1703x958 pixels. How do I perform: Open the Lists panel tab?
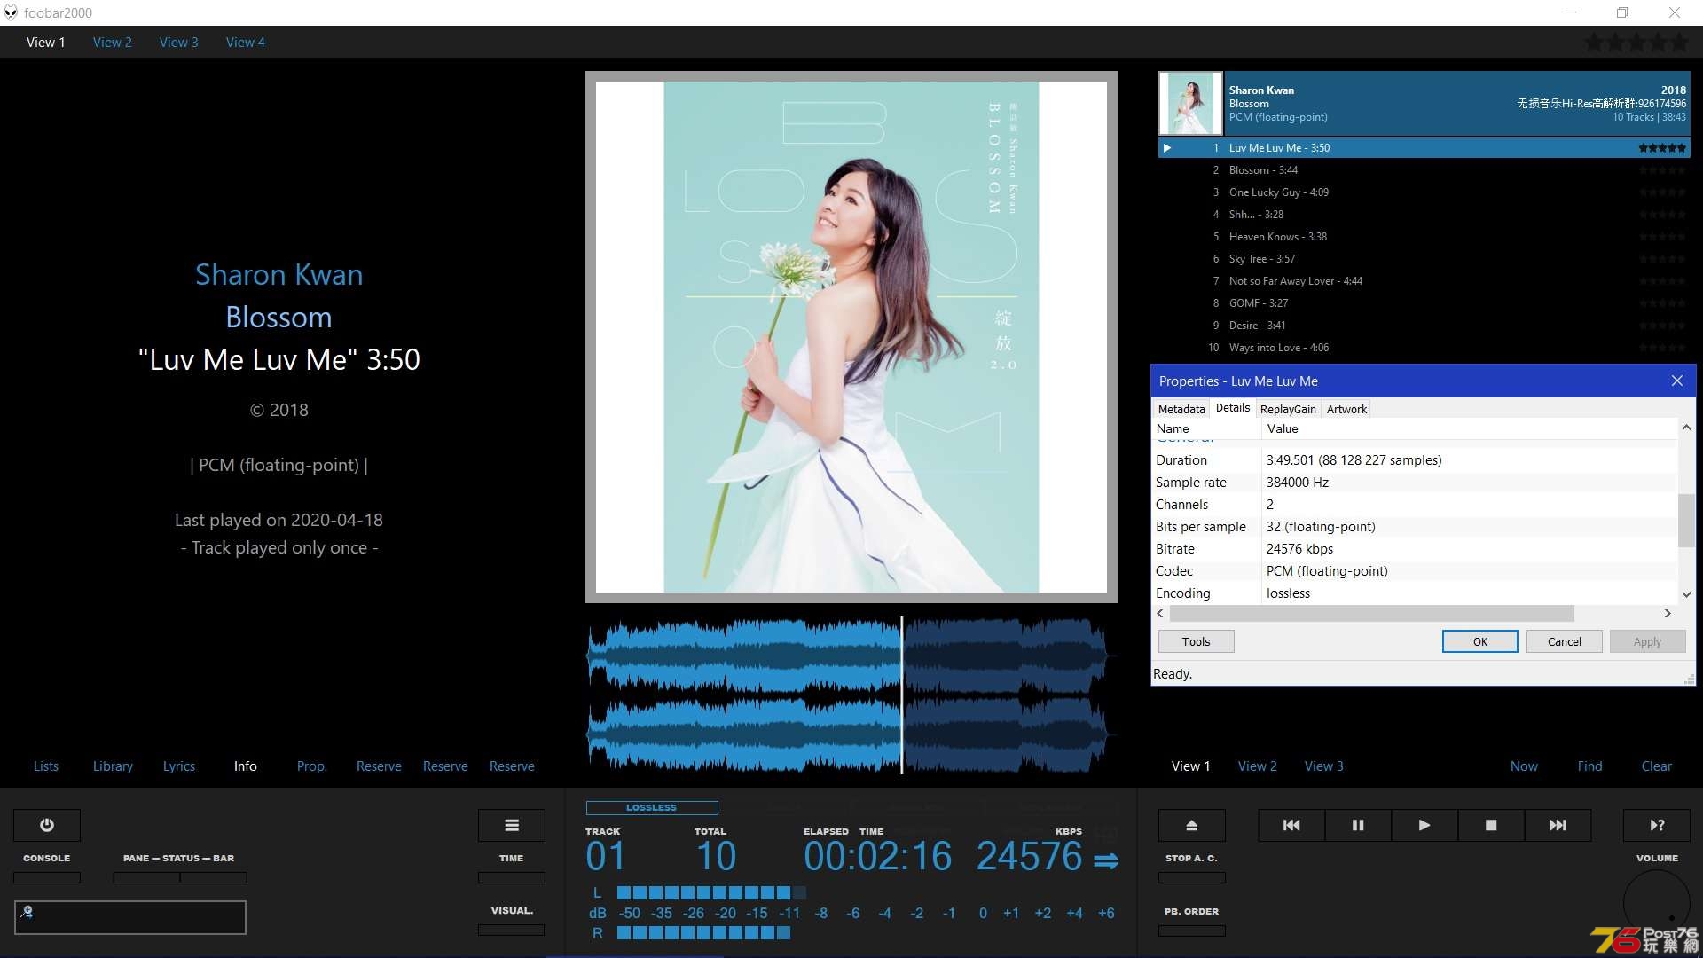(x=46, y=766)
